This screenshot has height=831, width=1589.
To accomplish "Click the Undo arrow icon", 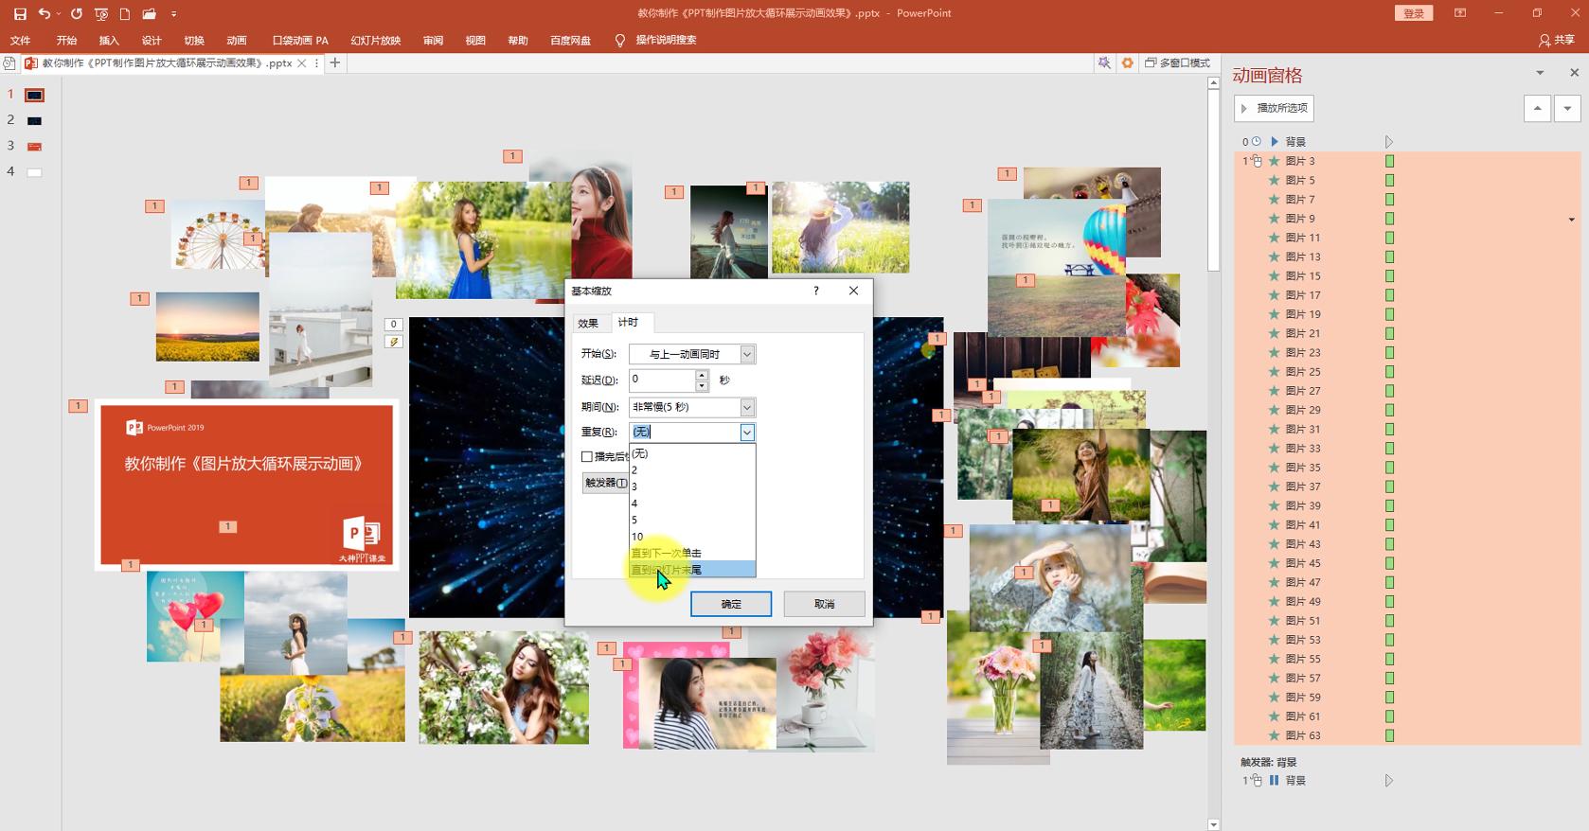I will point(44,14).
